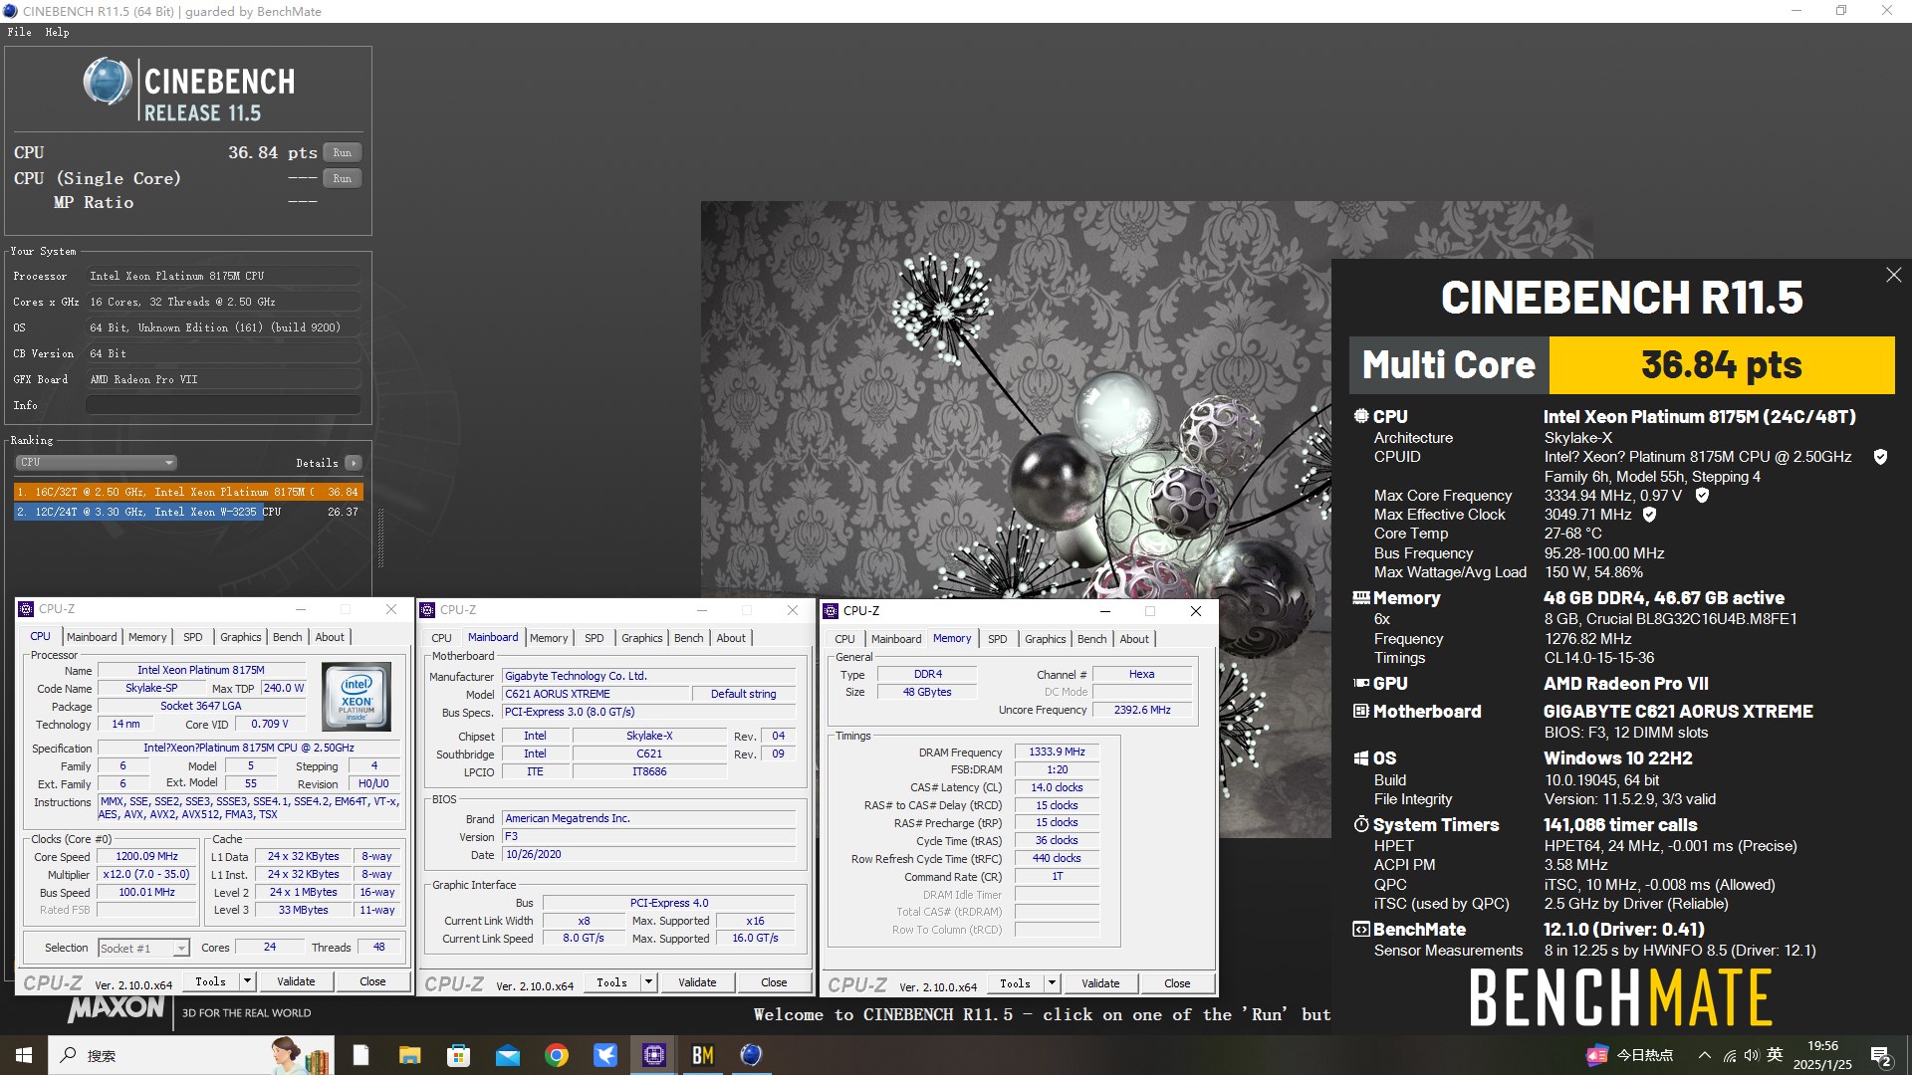The height and width of the screenshot is (1075, 1912).
Task: Open network settings from tray
Action: click(x=1730, y=1055)
